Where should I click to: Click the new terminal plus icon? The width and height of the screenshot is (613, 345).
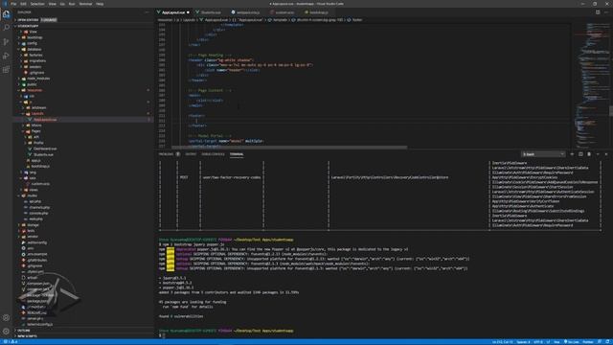(572, 154)
